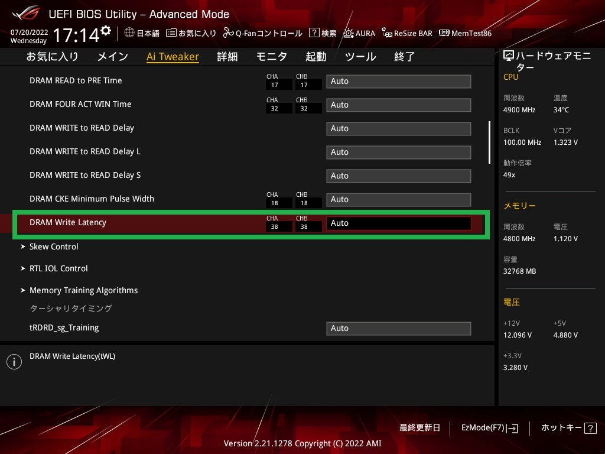Viewport: 605px width, 454px height.
Task: Switch to EzMode(F7) view
Action: [489, 428]
